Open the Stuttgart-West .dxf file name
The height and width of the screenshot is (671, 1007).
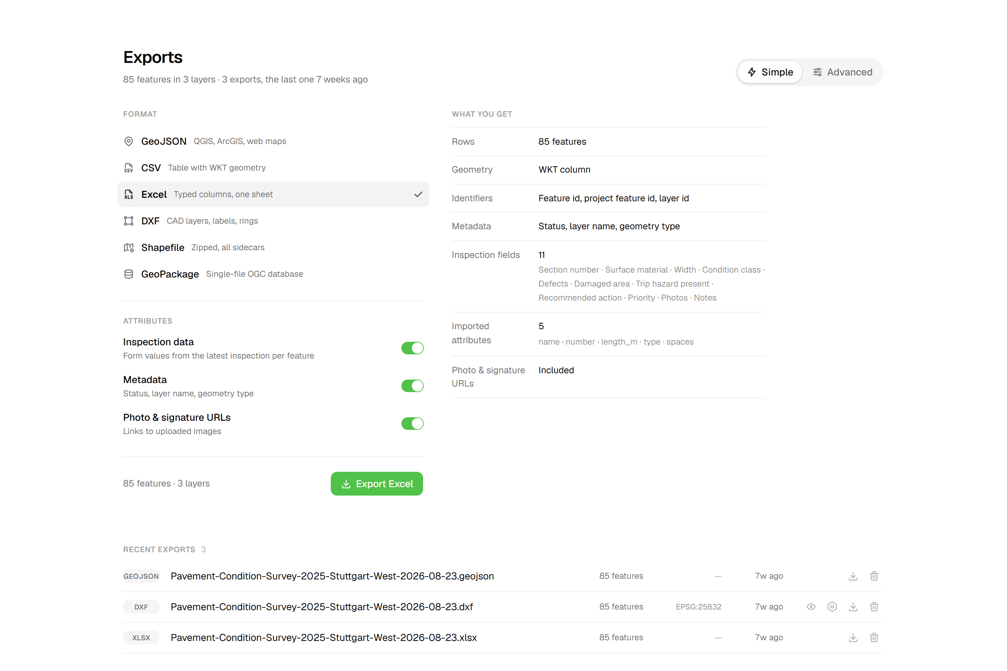322,607
